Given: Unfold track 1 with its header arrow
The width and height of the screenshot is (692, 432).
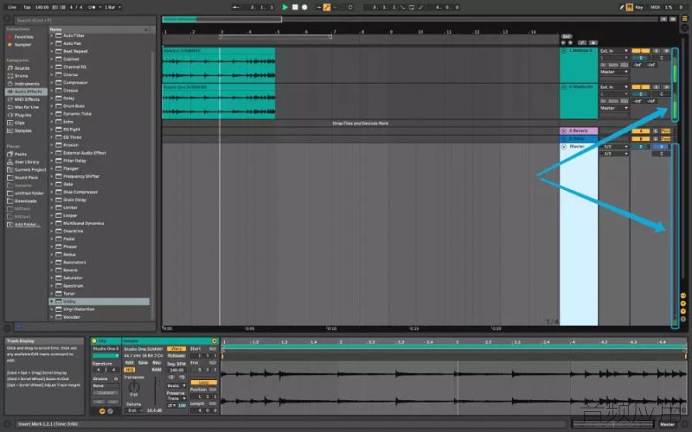Looking at the screenshot, I should click(564, 51).
